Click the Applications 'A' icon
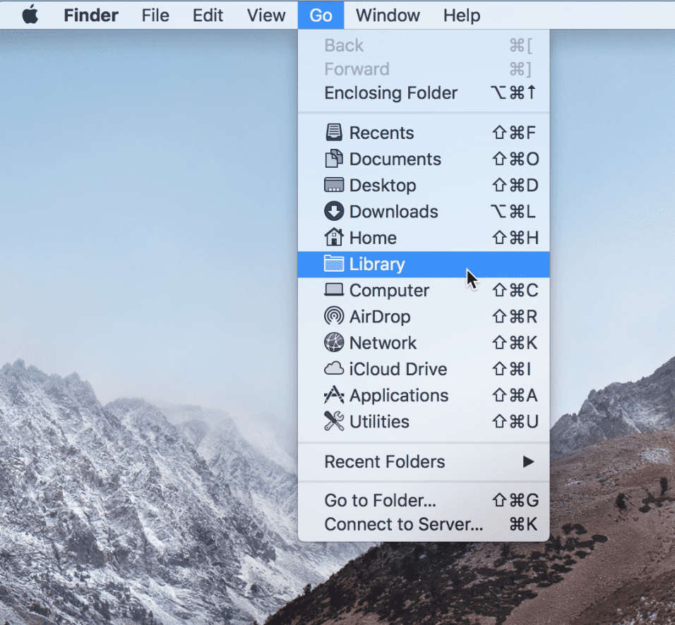This screenshot has width=675, height=625. (x=333, y=396)
